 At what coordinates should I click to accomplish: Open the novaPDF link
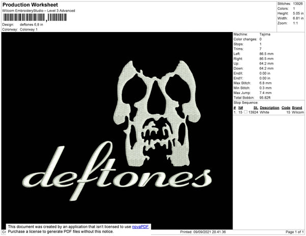click(x=140, y=227)
